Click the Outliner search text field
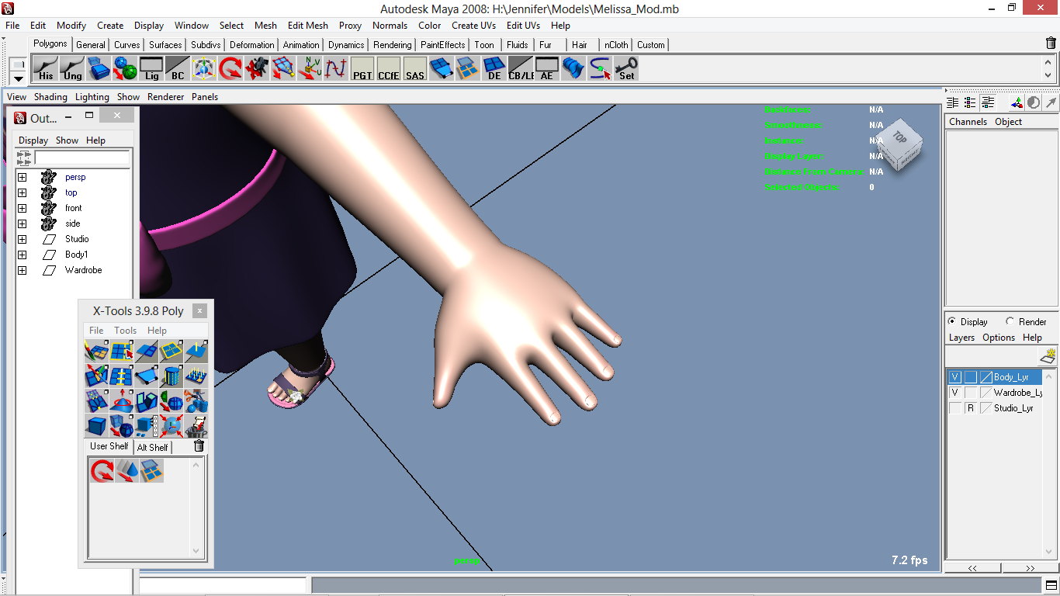The height and width of the screenshot is (596, 1060). pyautogui.click(x=82, y=158)
